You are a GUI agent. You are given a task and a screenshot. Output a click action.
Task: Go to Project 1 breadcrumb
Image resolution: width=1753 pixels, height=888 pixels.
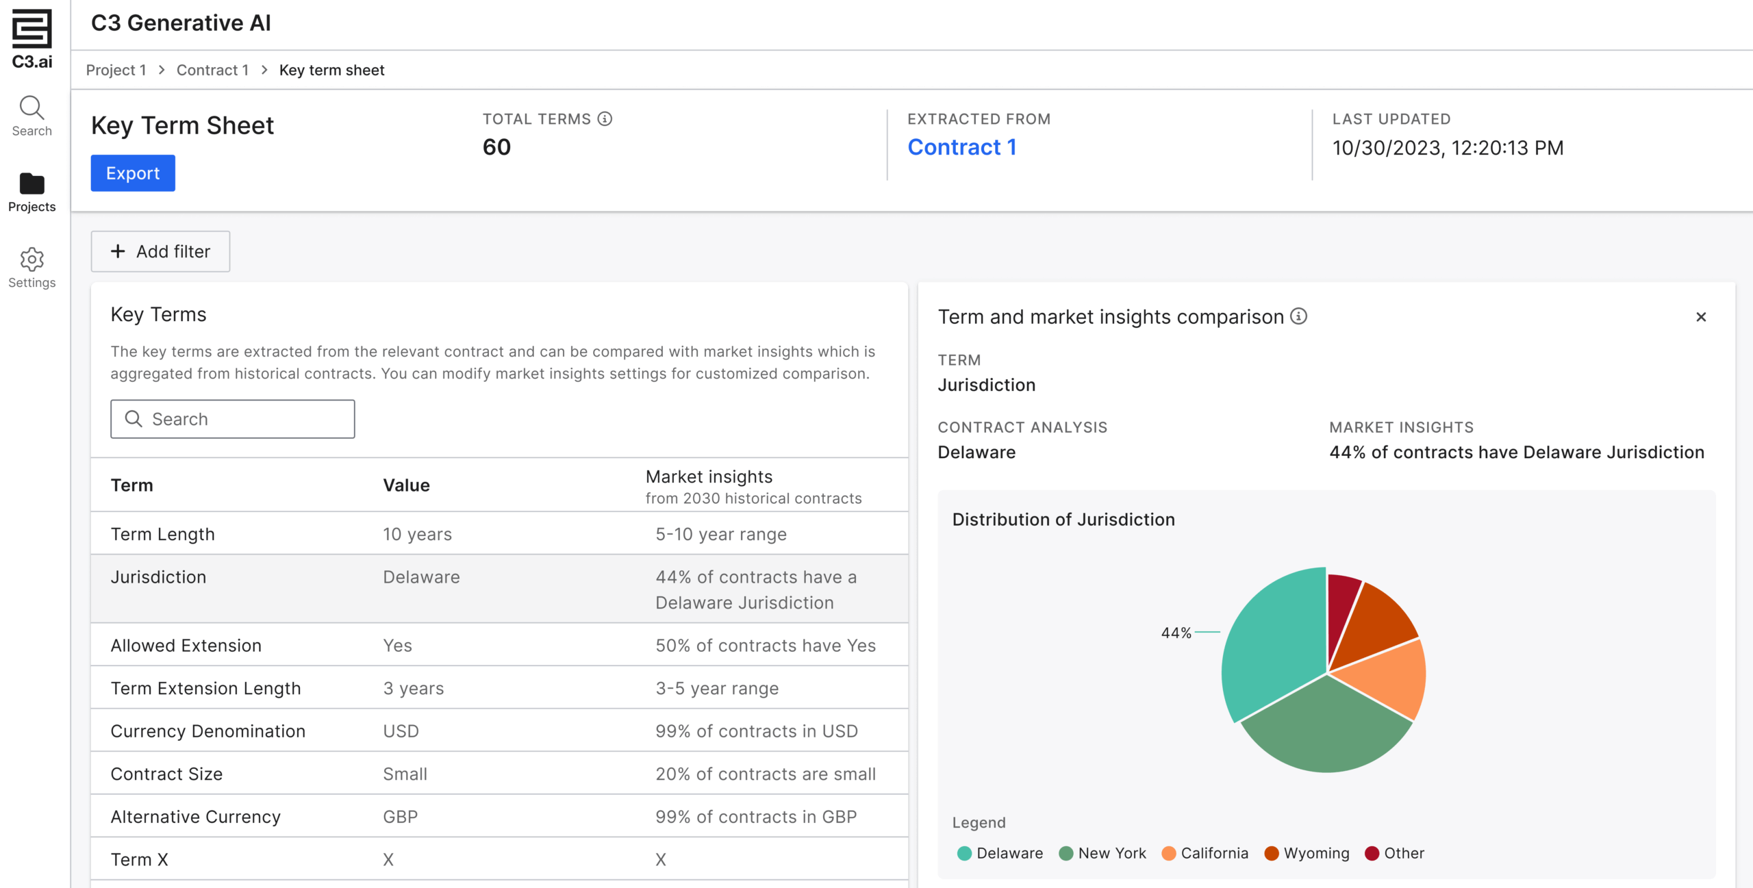pyautogui.click(x=116, y=70)
